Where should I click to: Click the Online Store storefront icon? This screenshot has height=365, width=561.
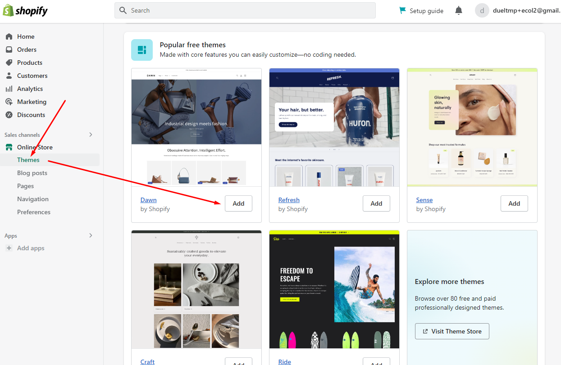pyautogui.click(x=9, y=147)
